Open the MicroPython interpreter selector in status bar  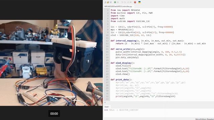pyautogui.click(x=205, y=119)
